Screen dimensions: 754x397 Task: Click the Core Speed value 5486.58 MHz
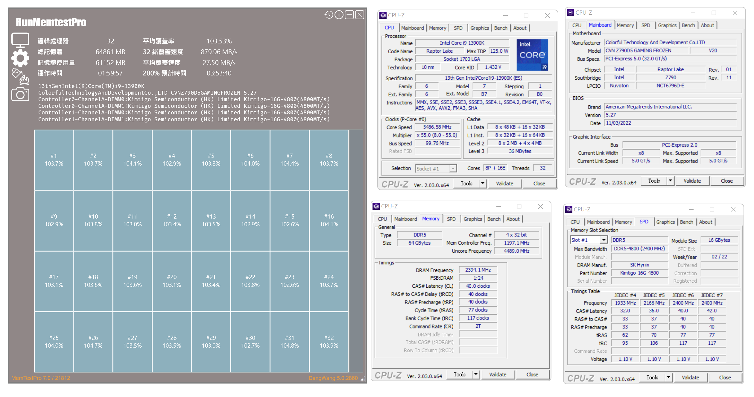[437, 127]
